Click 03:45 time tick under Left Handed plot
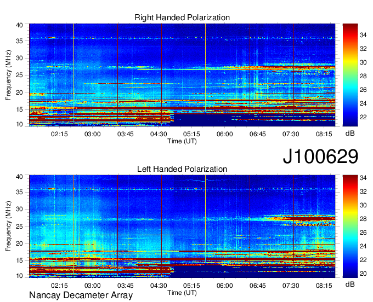 pyautogui.click(x=126, y=286)
